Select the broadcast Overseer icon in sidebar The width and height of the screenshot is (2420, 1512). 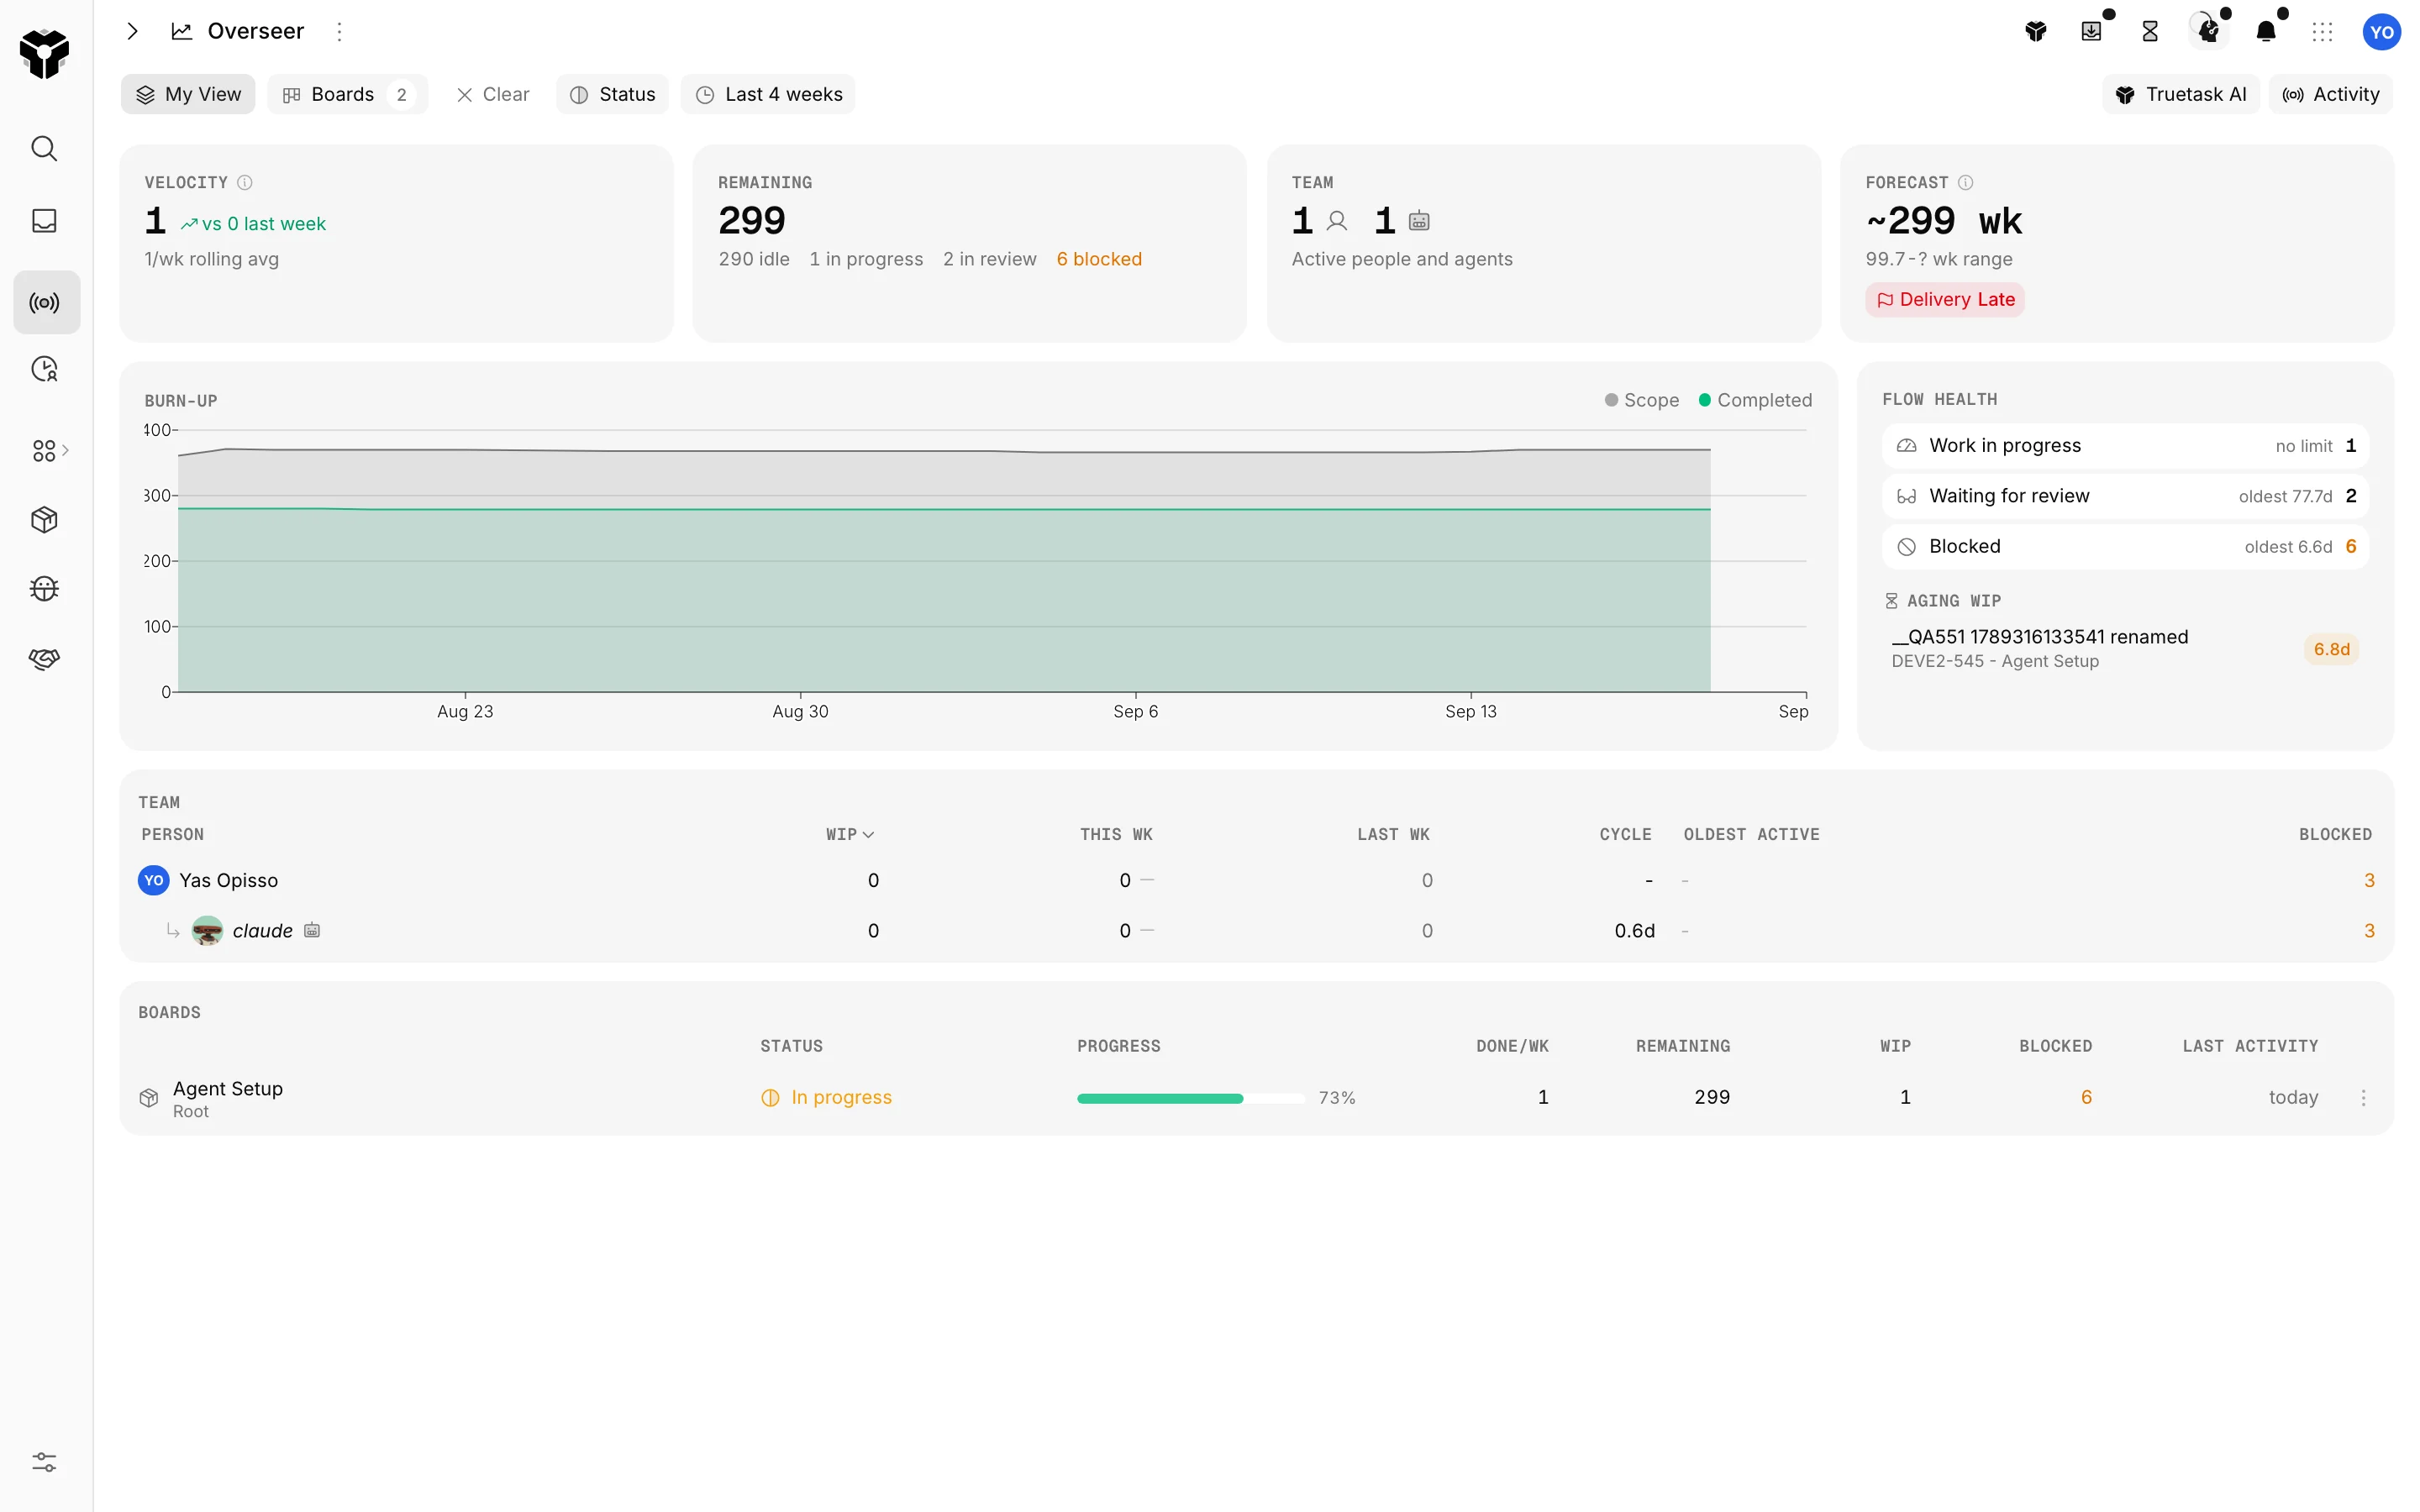(46, 302)
